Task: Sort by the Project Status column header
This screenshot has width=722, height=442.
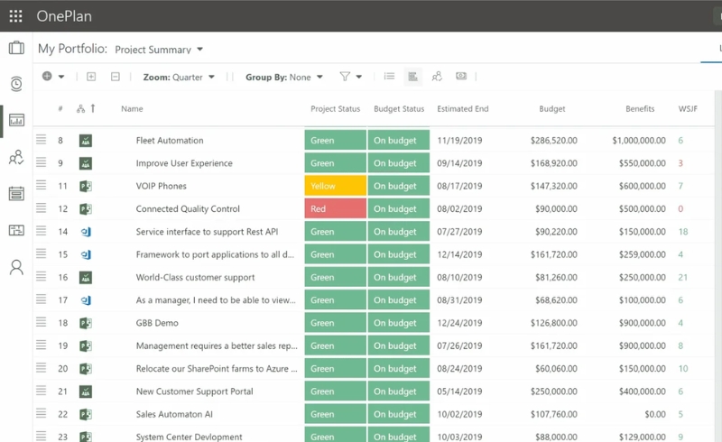Action: [x=335, y=108]
